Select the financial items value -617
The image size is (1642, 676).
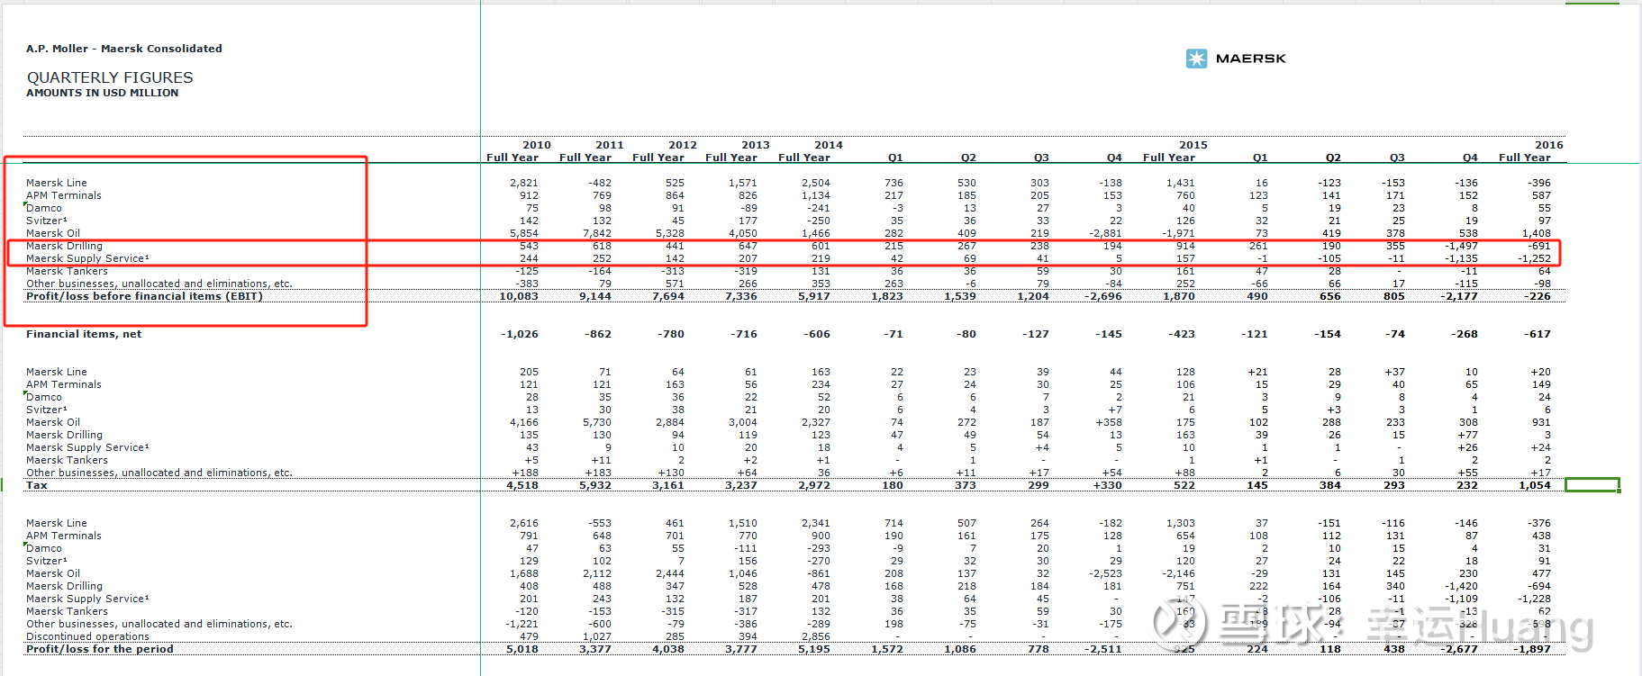point(1538,334)
